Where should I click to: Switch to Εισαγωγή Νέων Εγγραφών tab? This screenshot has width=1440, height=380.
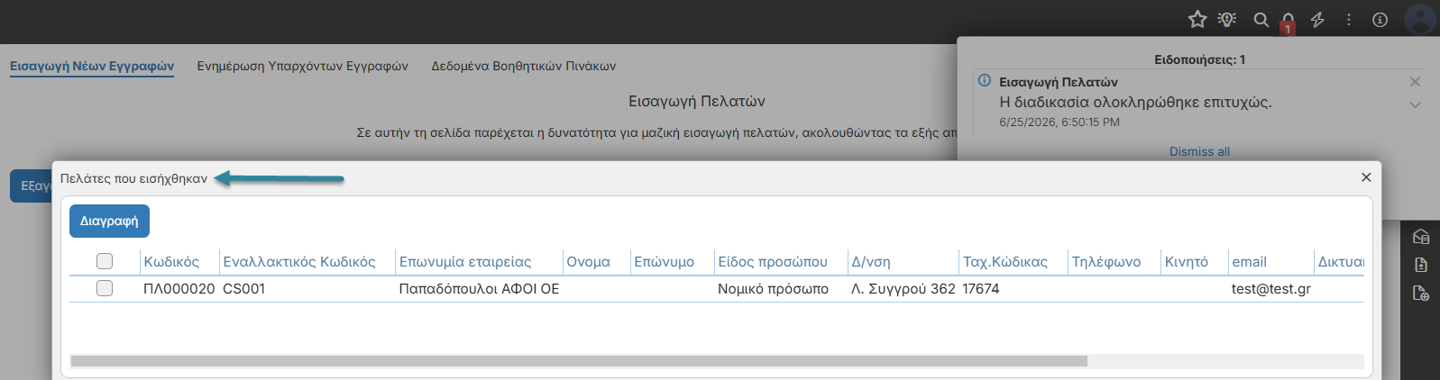tap(92, 66)
